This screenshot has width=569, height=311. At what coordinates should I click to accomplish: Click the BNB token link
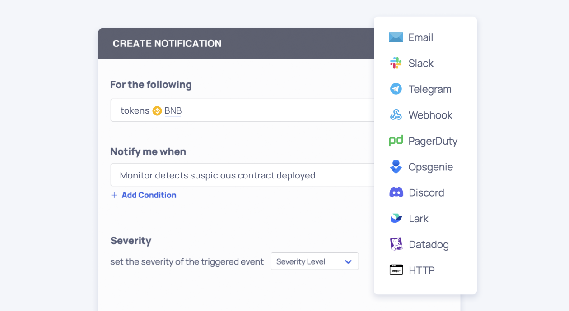(173, 111)
